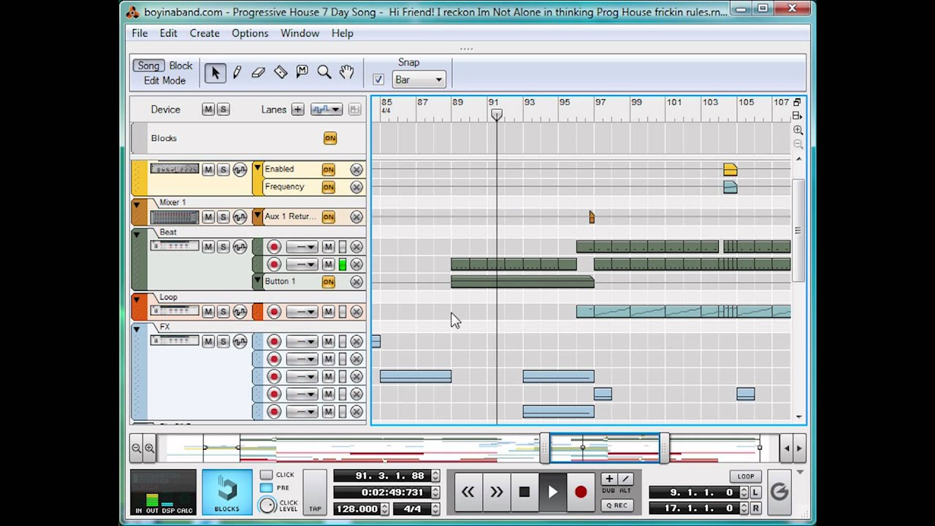
Task: Solo the Beat track
Action: tap(224, 247)
